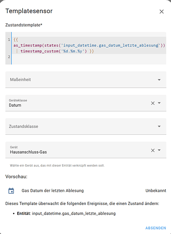This screenshot has width=171, height=234.
Task: Expand the Gerät dropdown arrow
Action: point(159,150)
